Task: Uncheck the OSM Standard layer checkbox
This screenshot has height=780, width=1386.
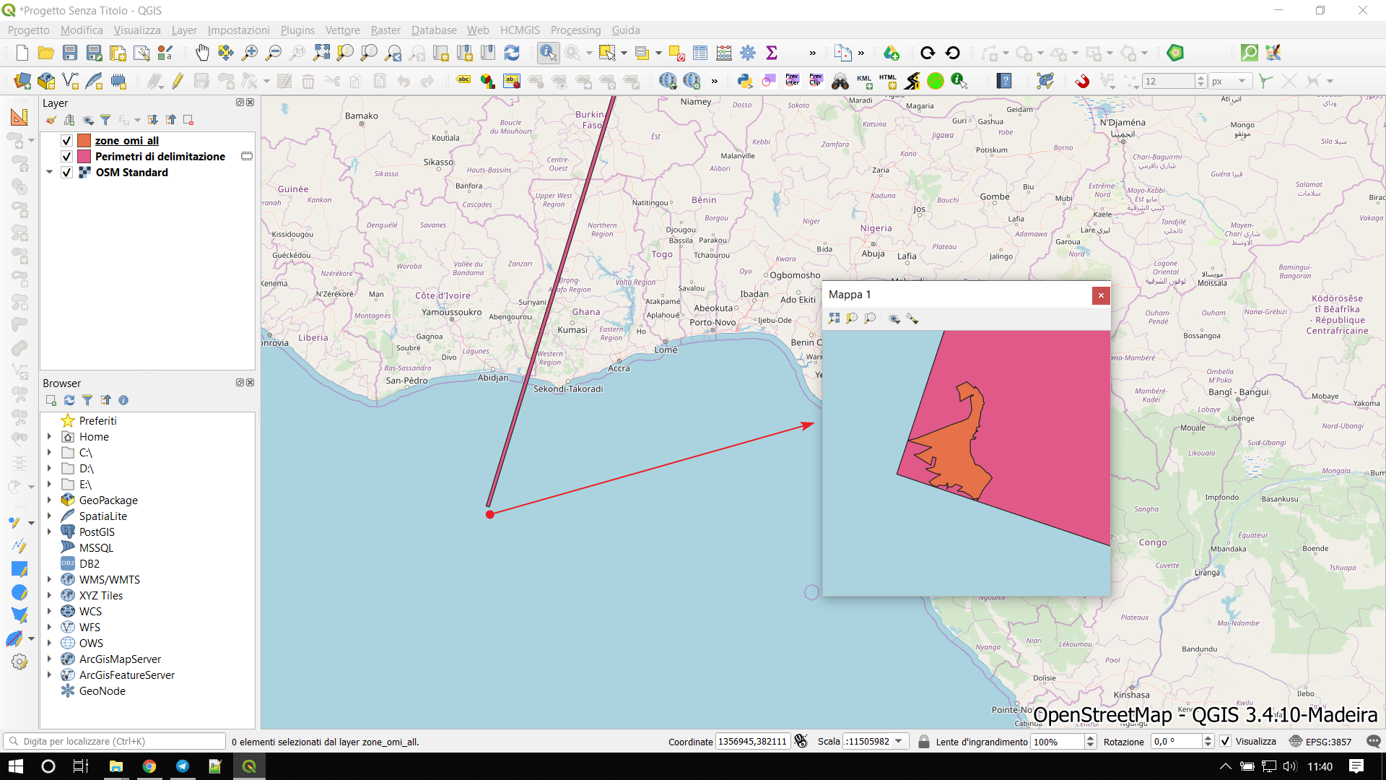Action: coord(66,173)
